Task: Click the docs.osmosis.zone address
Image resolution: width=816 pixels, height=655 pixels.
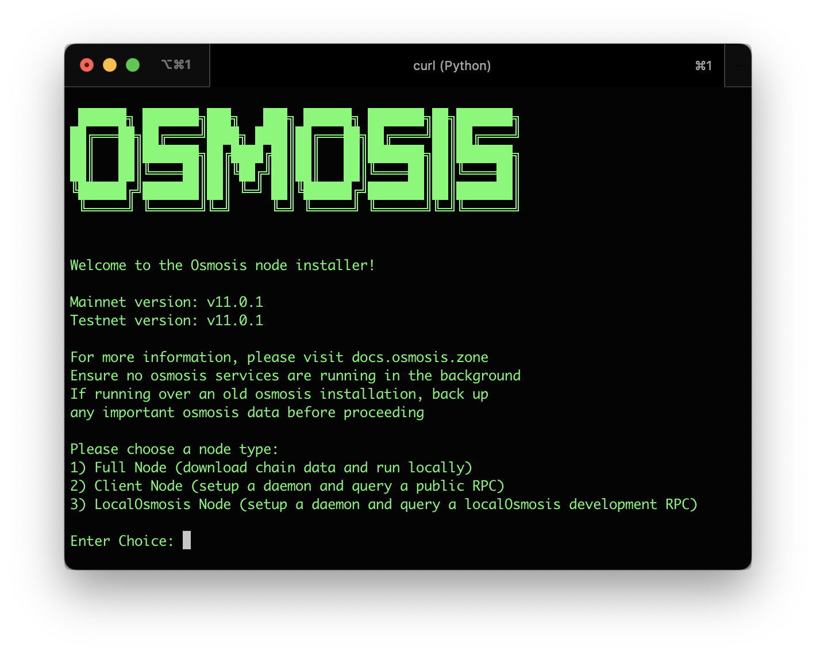Action: click(x=420, y=357)
